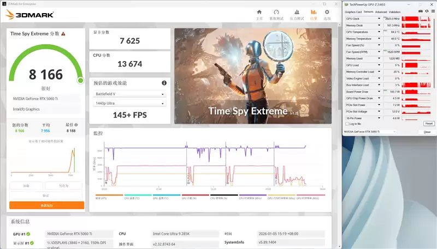
Task: Open the GPU-Z hamburger menu
Action: click(x=433, y=11)
